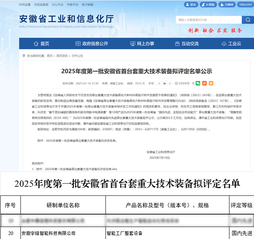This screenshot has height=239, width=254.
Task: Set font size to large (大)
Action: pos(159,83)
